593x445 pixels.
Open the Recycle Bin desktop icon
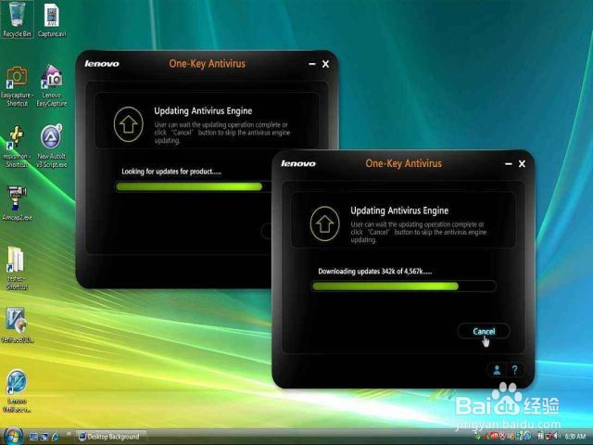coord(17,19)
